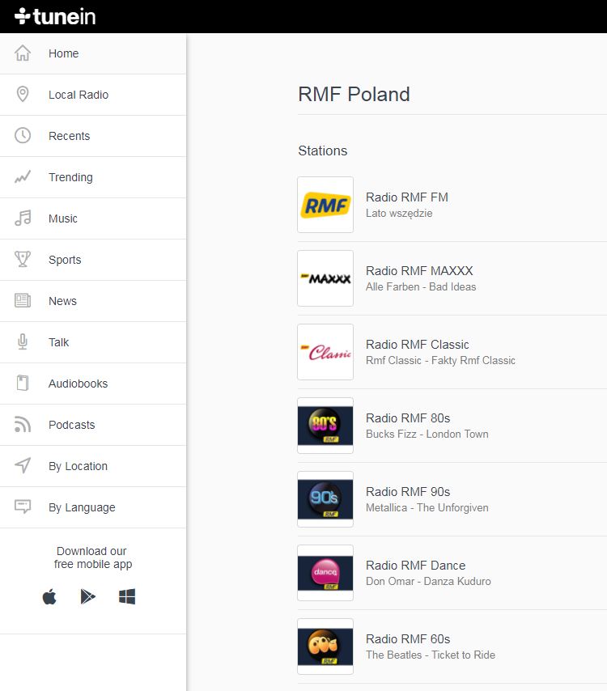This screenshot has height=691, width=607.
Task: Click the 'Stations' section heading
Action: 323,150
